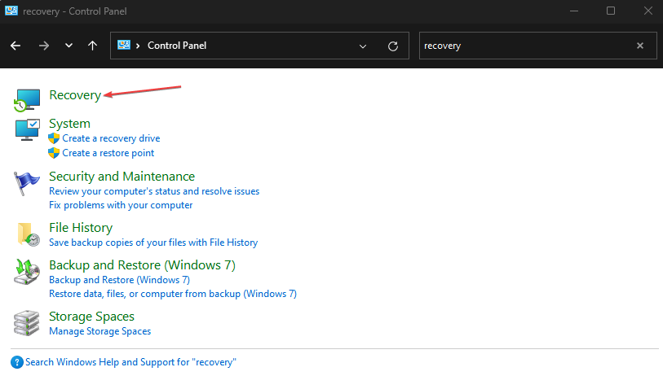Click the File History folder icon
The height and width of the screenshot is (389, 663).
[x=27, y=234]
